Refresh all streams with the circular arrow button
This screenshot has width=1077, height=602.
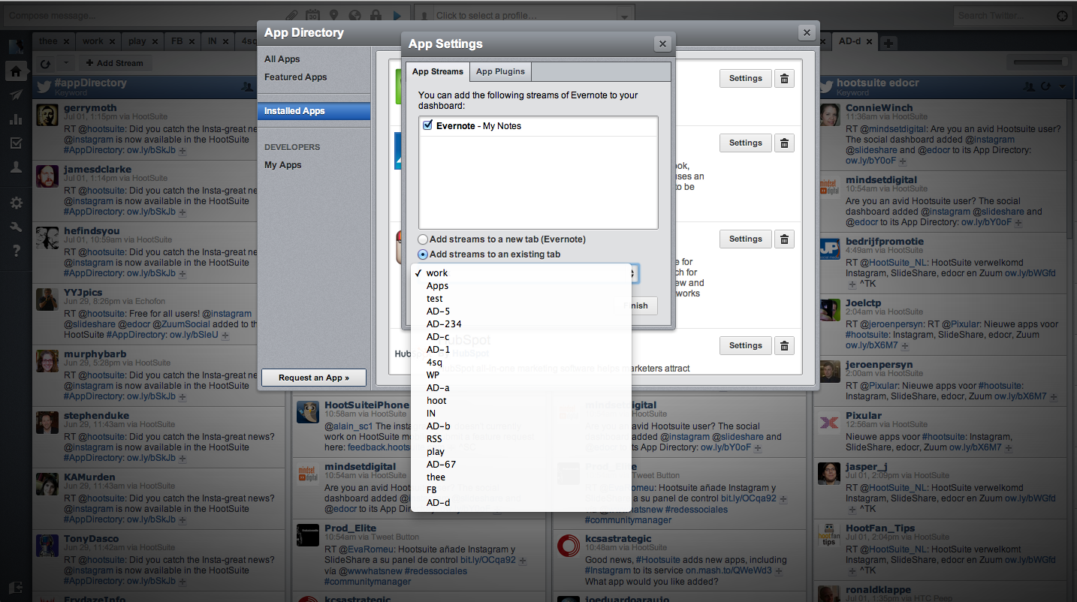[x=44, y=64]
